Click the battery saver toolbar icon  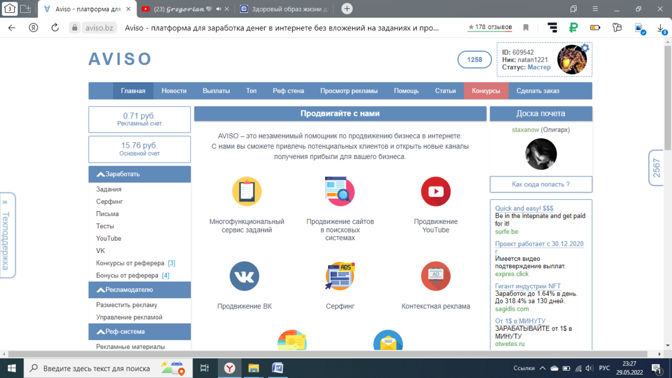coord(595,27)
